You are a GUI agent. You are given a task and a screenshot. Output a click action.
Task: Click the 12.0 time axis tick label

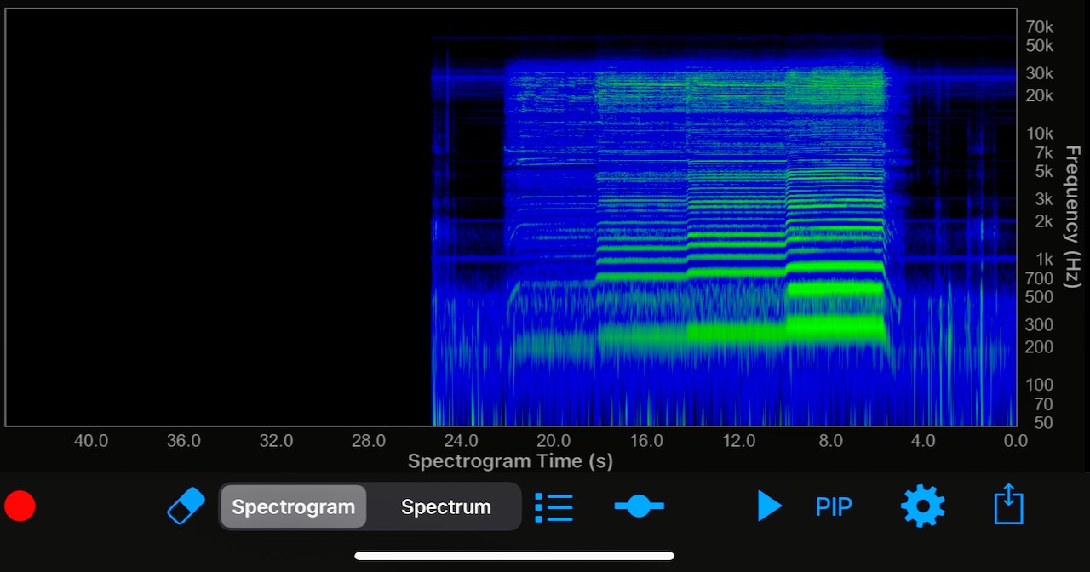click(738, 441)
